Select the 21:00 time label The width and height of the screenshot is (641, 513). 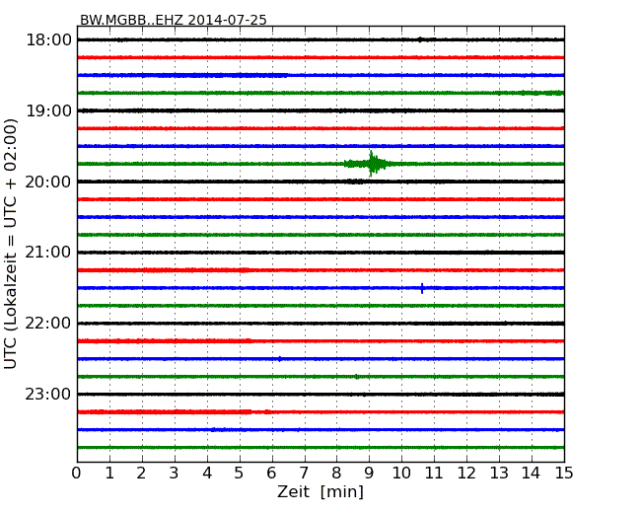point(48,253)
